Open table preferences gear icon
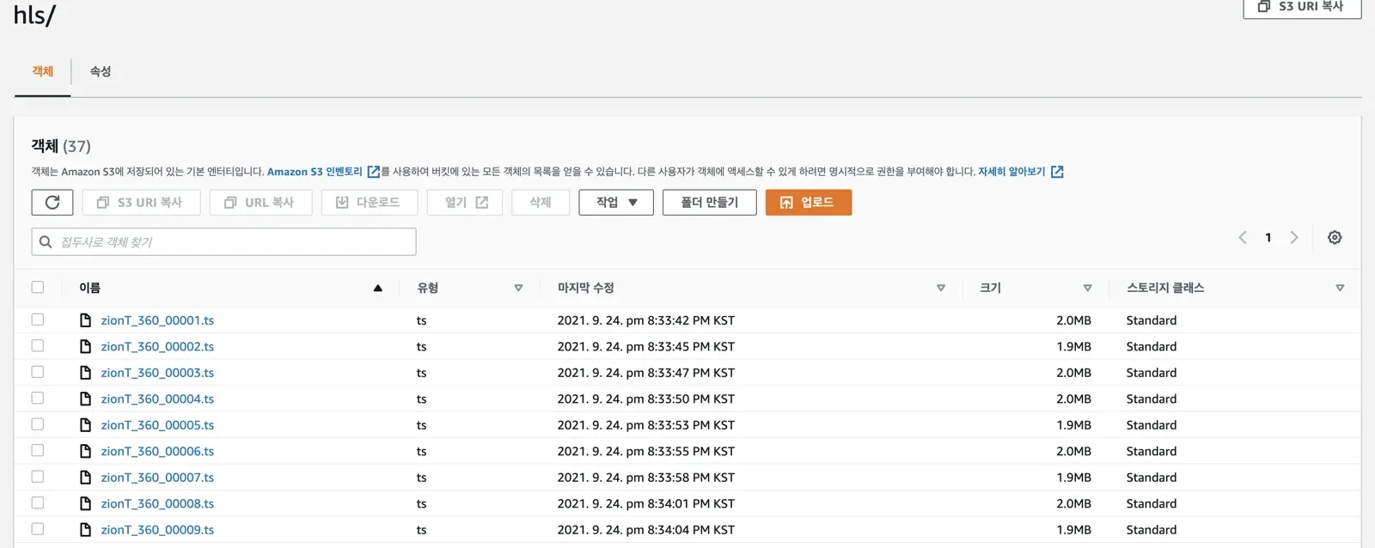The width and height of the screenshot is (1375, 548). coord(1335,238)
